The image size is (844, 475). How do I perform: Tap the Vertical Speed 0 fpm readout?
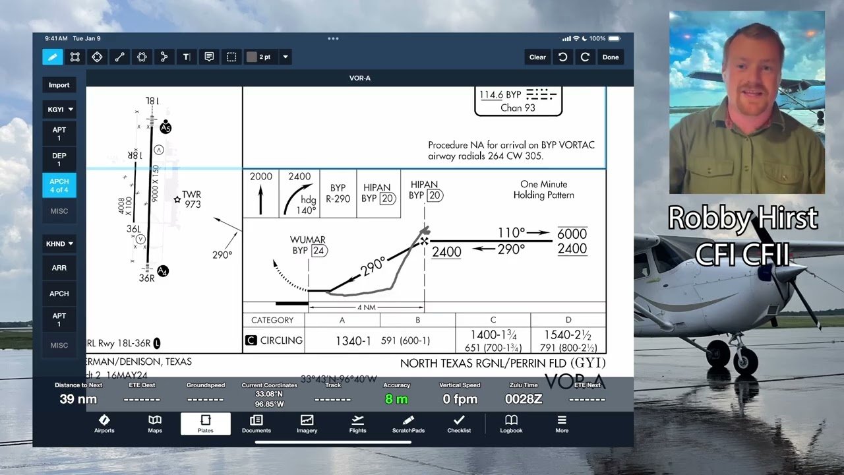[460, 394]
